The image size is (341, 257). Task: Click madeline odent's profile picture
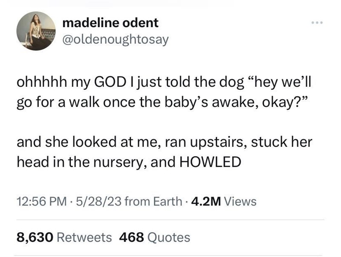pyautogui.click(x=36, y=31)
